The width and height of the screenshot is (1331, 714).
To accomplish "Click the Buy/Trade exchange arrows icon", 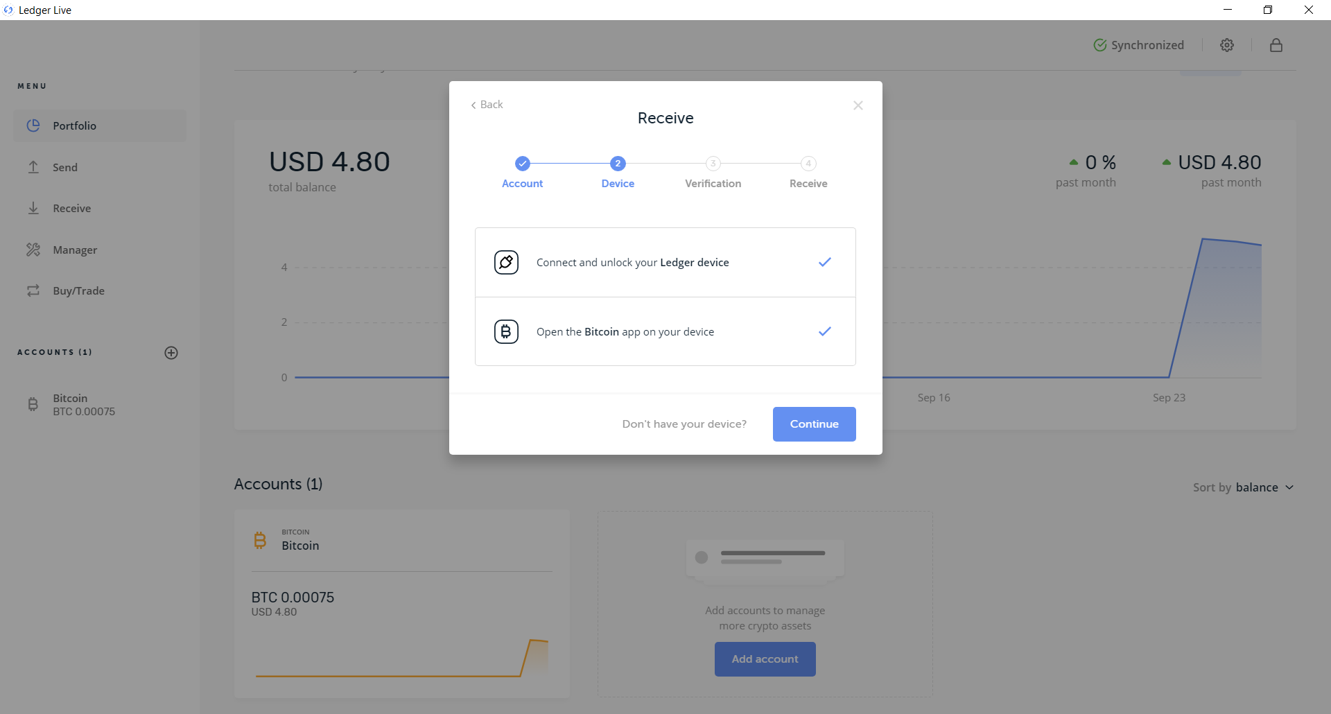I will tap(33, 290).
